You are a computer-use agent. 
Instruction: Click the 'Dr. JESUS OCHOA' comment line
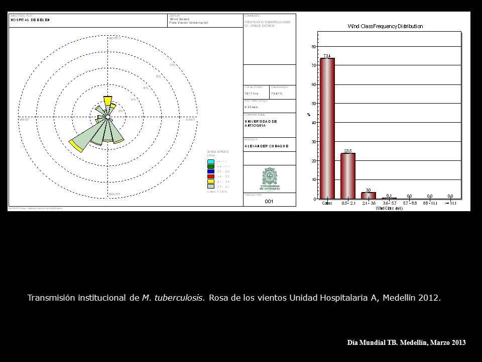260,26
